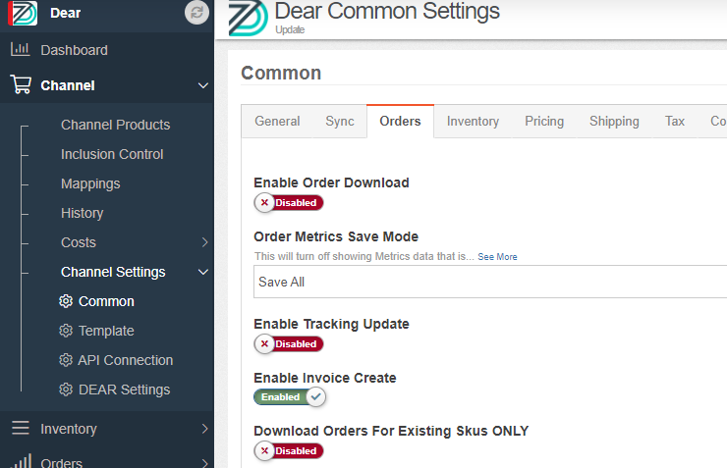The height and width of the screenshot is (468, 727).
Task: Click the Dashboard bar chart icon
Action: tap(21, 49)
